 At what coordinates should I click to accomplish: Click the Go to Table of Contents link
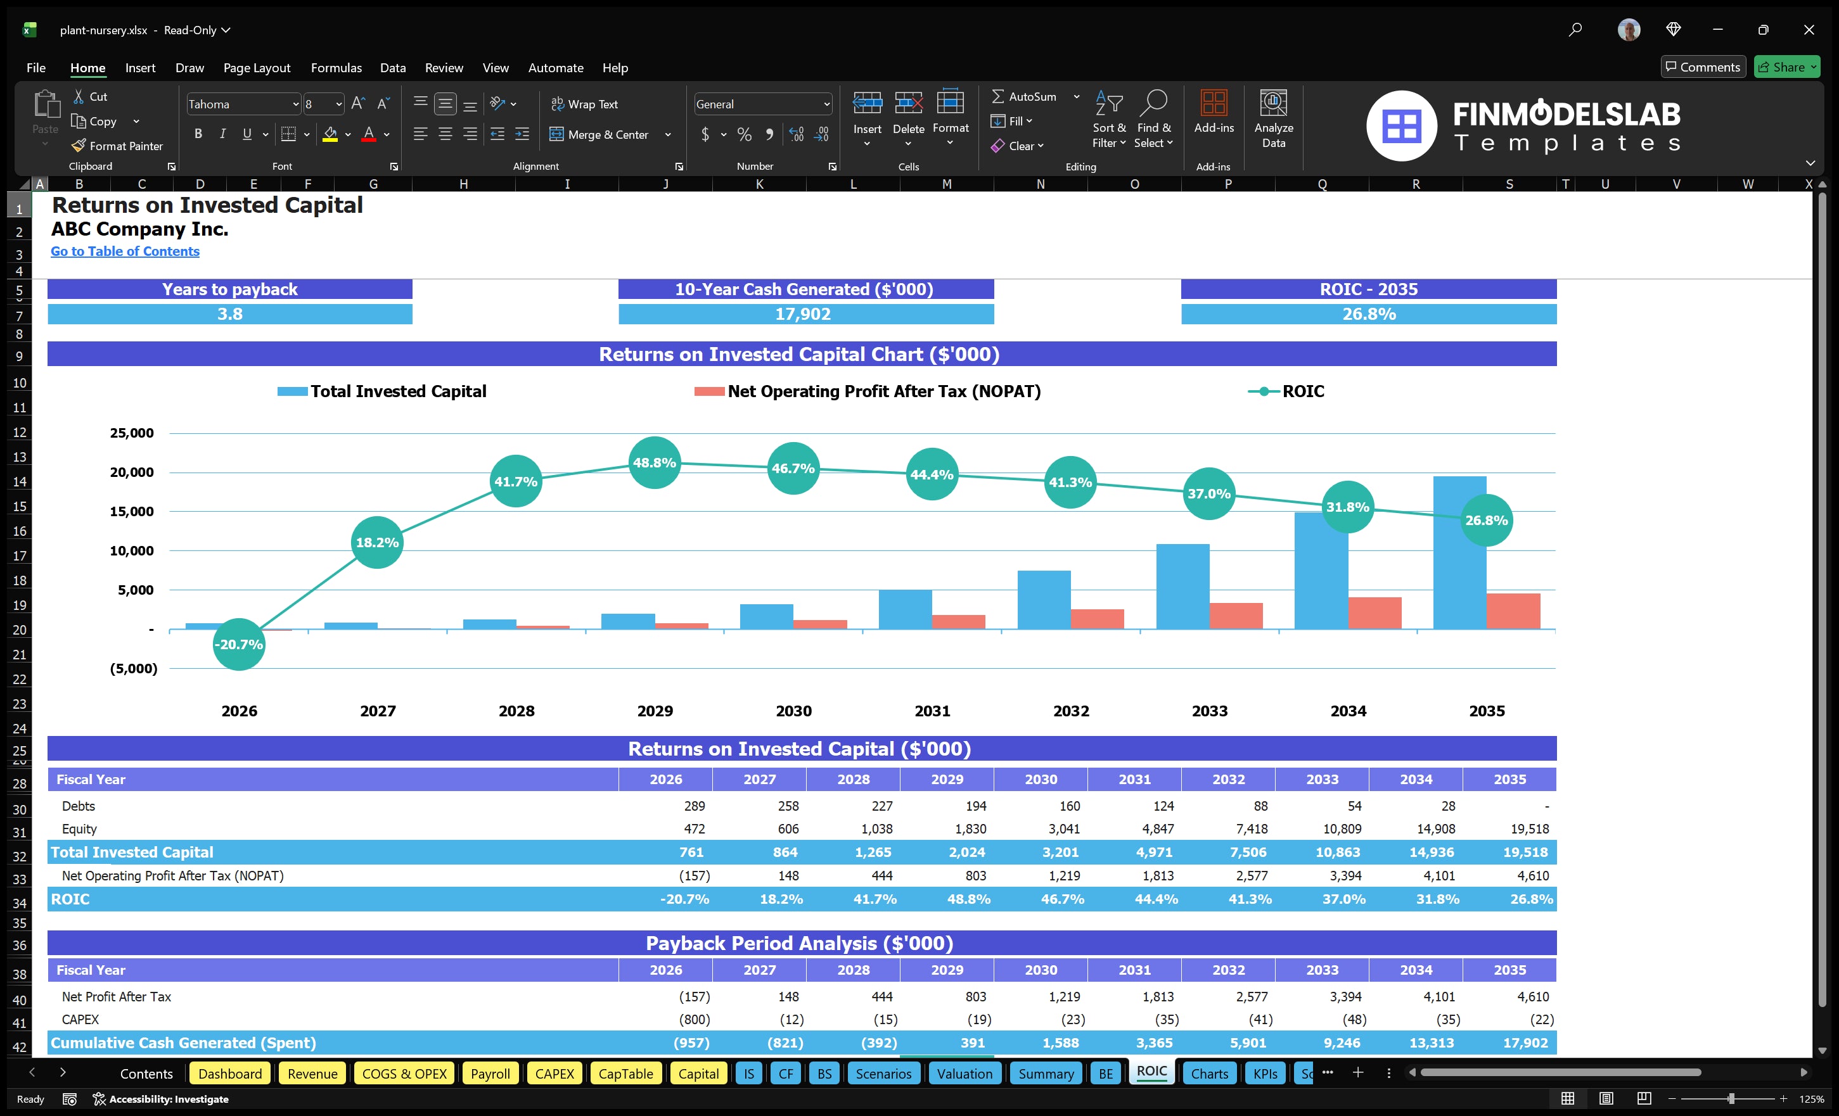click(124, 251)
